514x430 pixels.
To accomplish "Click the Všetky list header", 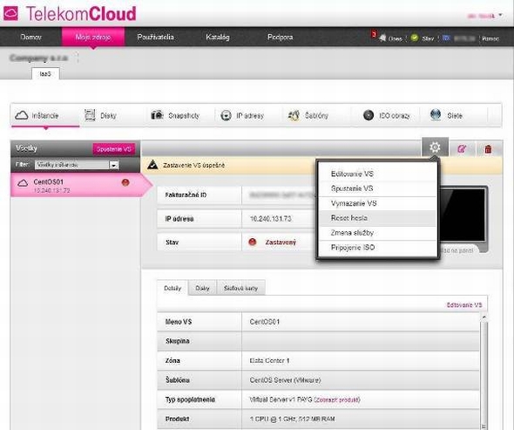I will click(x=26, y=148).
